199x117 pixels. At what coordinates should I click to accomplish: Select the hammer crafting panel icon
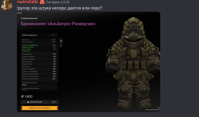tap(61, 45)
